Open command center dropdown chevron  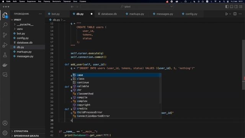[171, 7]
